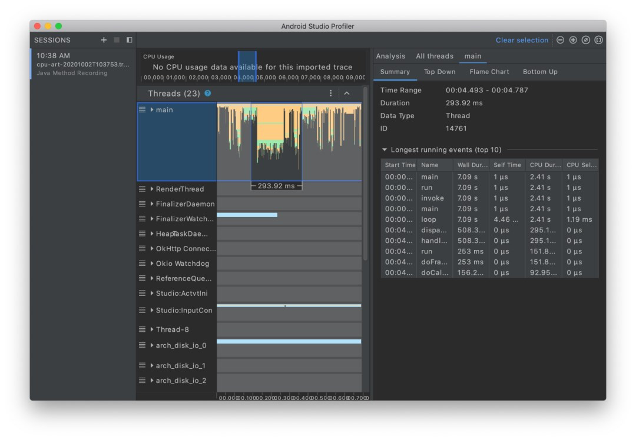Click the Studio:InputCon activity bar
Viewport: 636px width, 440px height.
pyautogui.click(x=289, y=305)
